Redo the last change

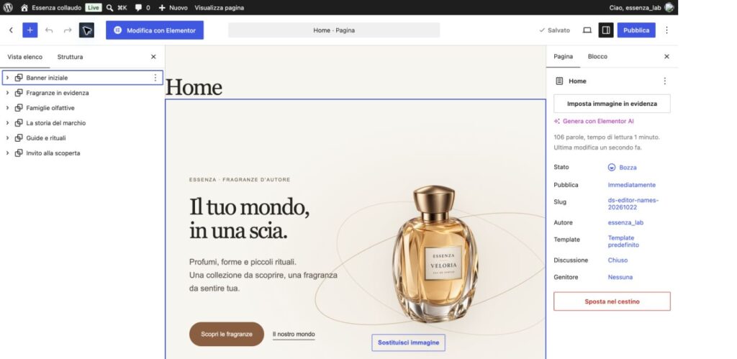[68, 30]
